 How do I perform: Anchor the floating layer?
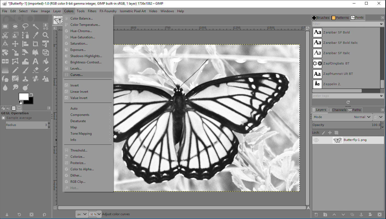(361, 215)
